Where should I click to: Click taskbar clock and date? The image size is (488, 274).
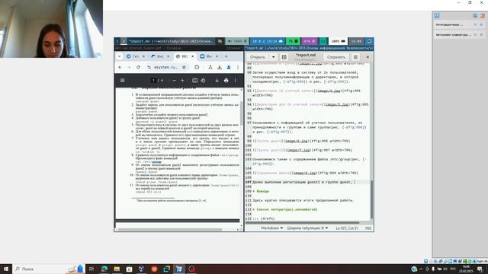(x=467, y=269)
